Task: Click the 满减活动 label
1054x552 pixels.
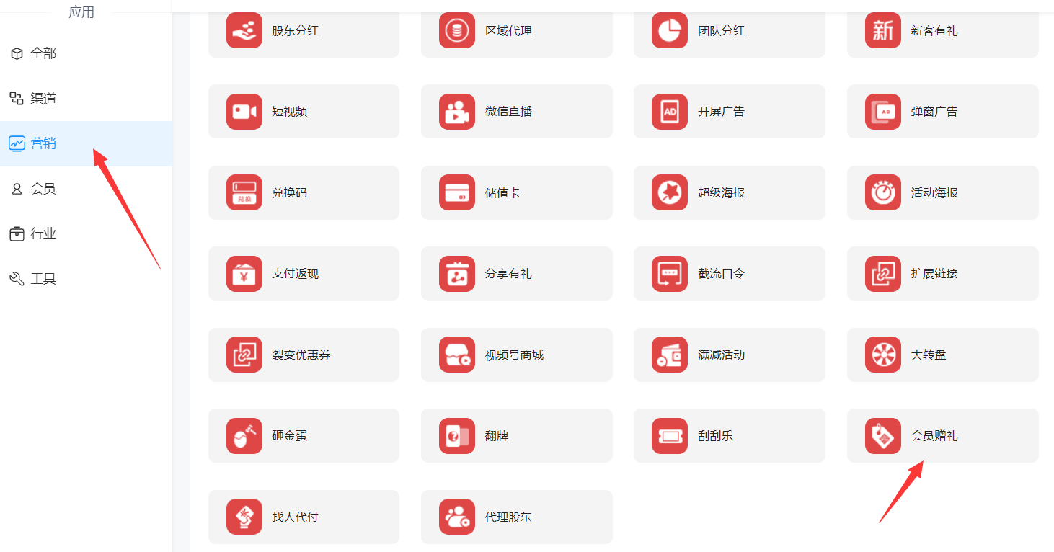Action: pyautogui.click(x=722, y=355)
